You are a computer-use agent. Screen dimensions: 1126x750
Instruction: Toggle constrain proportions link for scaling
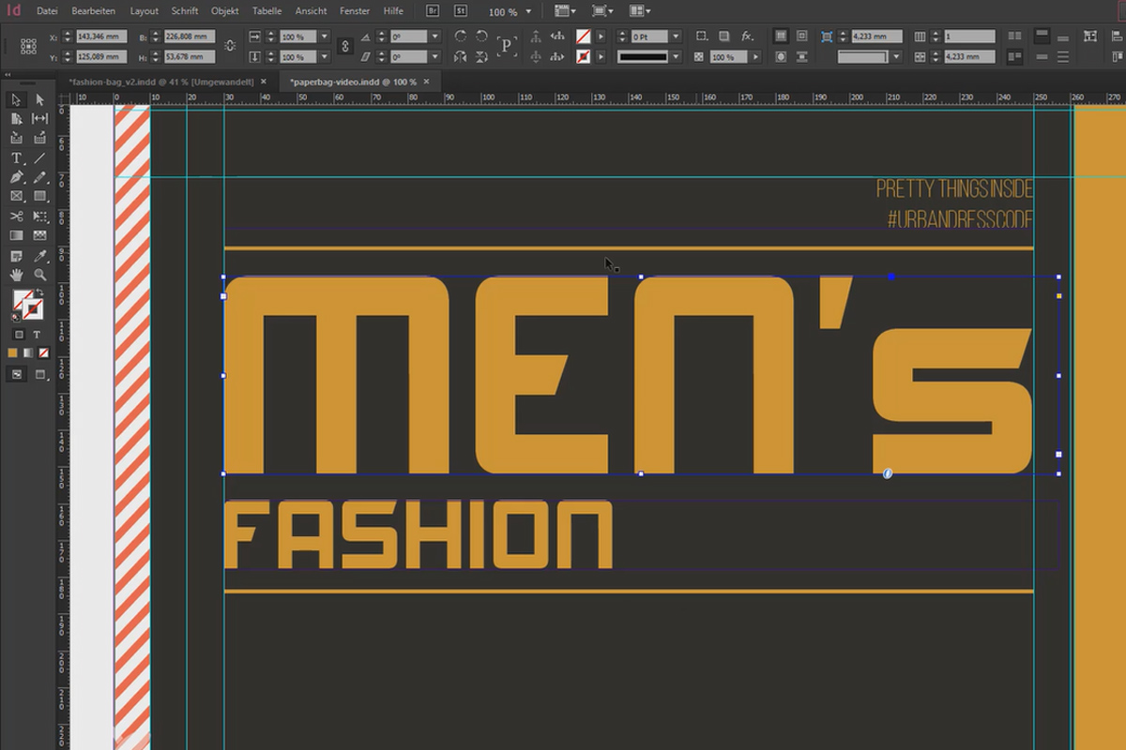coord(344,46)
